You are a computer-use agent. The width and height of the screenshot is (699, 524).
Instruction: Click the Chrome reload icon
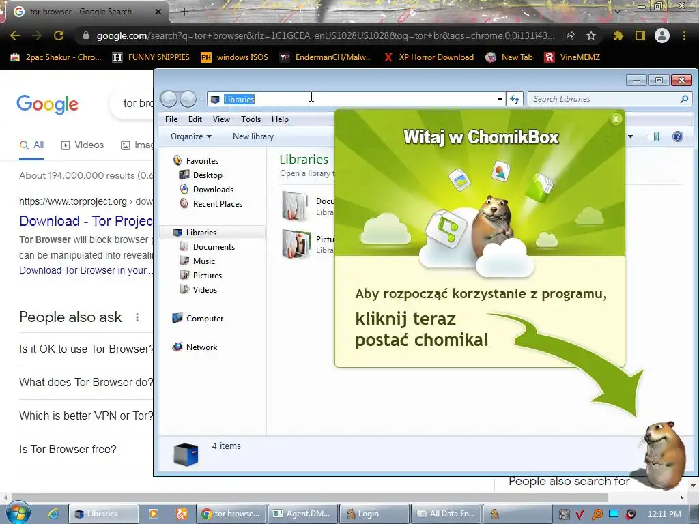(59, 35)
